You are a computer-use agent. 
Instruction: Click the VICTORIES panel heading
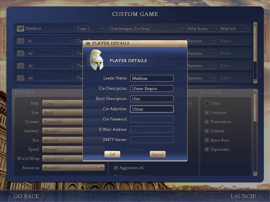point(211,93)
